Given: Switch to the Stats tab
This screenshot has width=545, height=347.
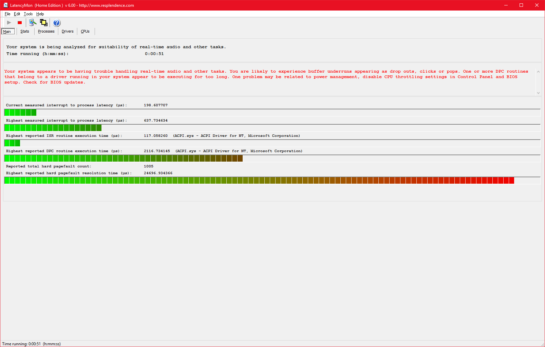Looking at the screenshot, I should [25, 32].
